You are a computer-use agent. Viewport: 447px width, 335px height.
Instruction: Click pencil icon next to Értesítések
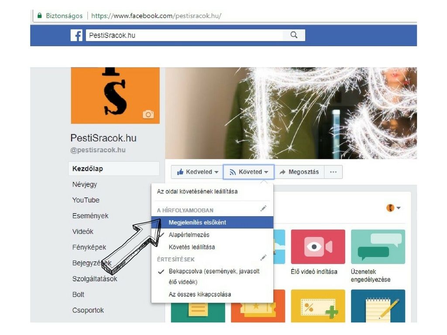pyautogui.click(x=263, y=258)
